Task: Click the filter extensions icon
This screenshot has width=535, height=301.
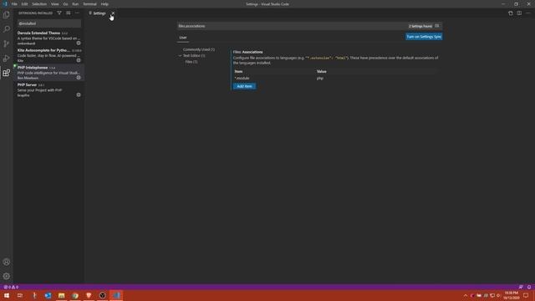Action: [x=59, y=13]
